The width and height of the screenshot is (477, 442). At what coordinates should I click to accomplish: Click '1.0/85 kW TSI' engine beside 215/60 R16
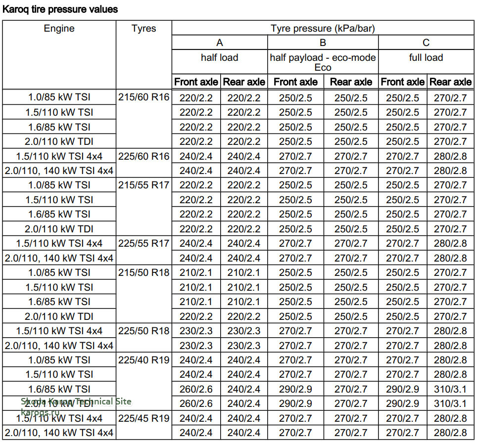(59, 97)
